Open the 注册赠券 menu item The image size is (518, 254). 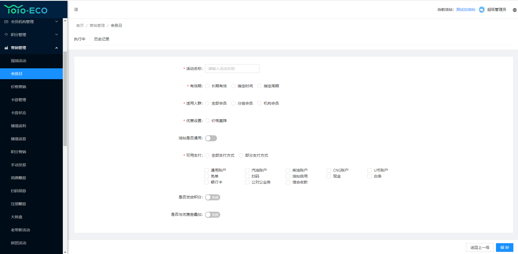31,204
